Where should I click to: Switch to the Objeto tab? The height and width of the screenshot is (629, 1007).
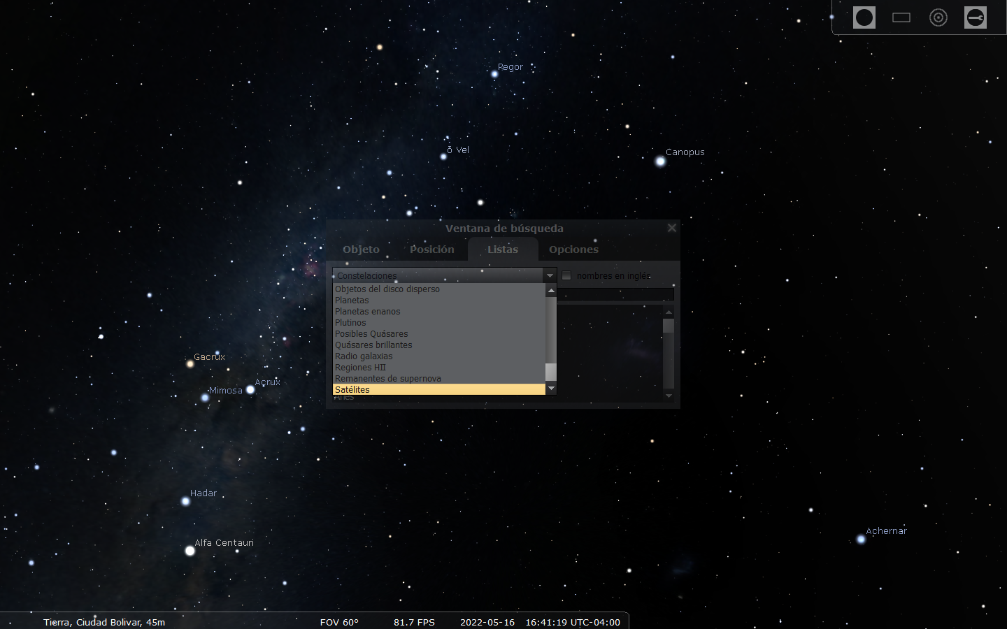click(361, 250)
